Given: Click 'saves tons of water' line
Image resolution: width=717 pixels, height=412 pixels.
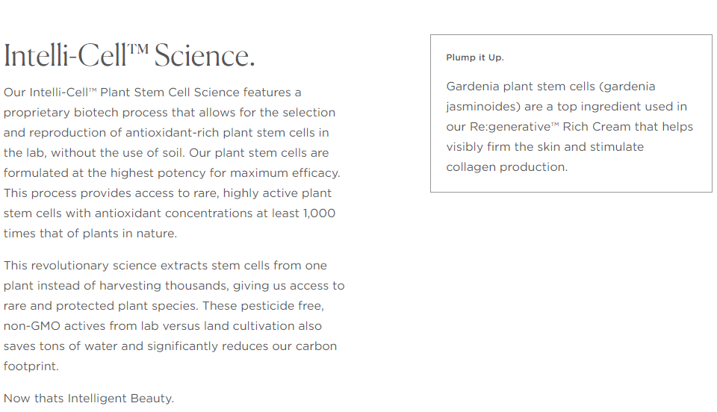Looking at the screenshot, I should coord(170,346).
